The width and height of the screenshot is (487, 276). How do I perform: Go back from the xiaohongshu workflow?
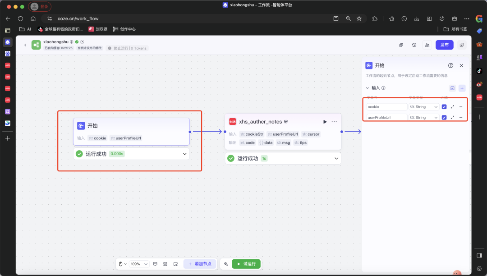[x=25, y=45]
